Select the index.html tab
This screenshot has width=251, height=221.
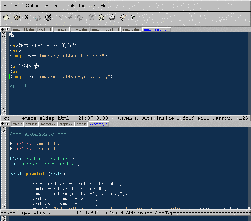coord(80,29)
